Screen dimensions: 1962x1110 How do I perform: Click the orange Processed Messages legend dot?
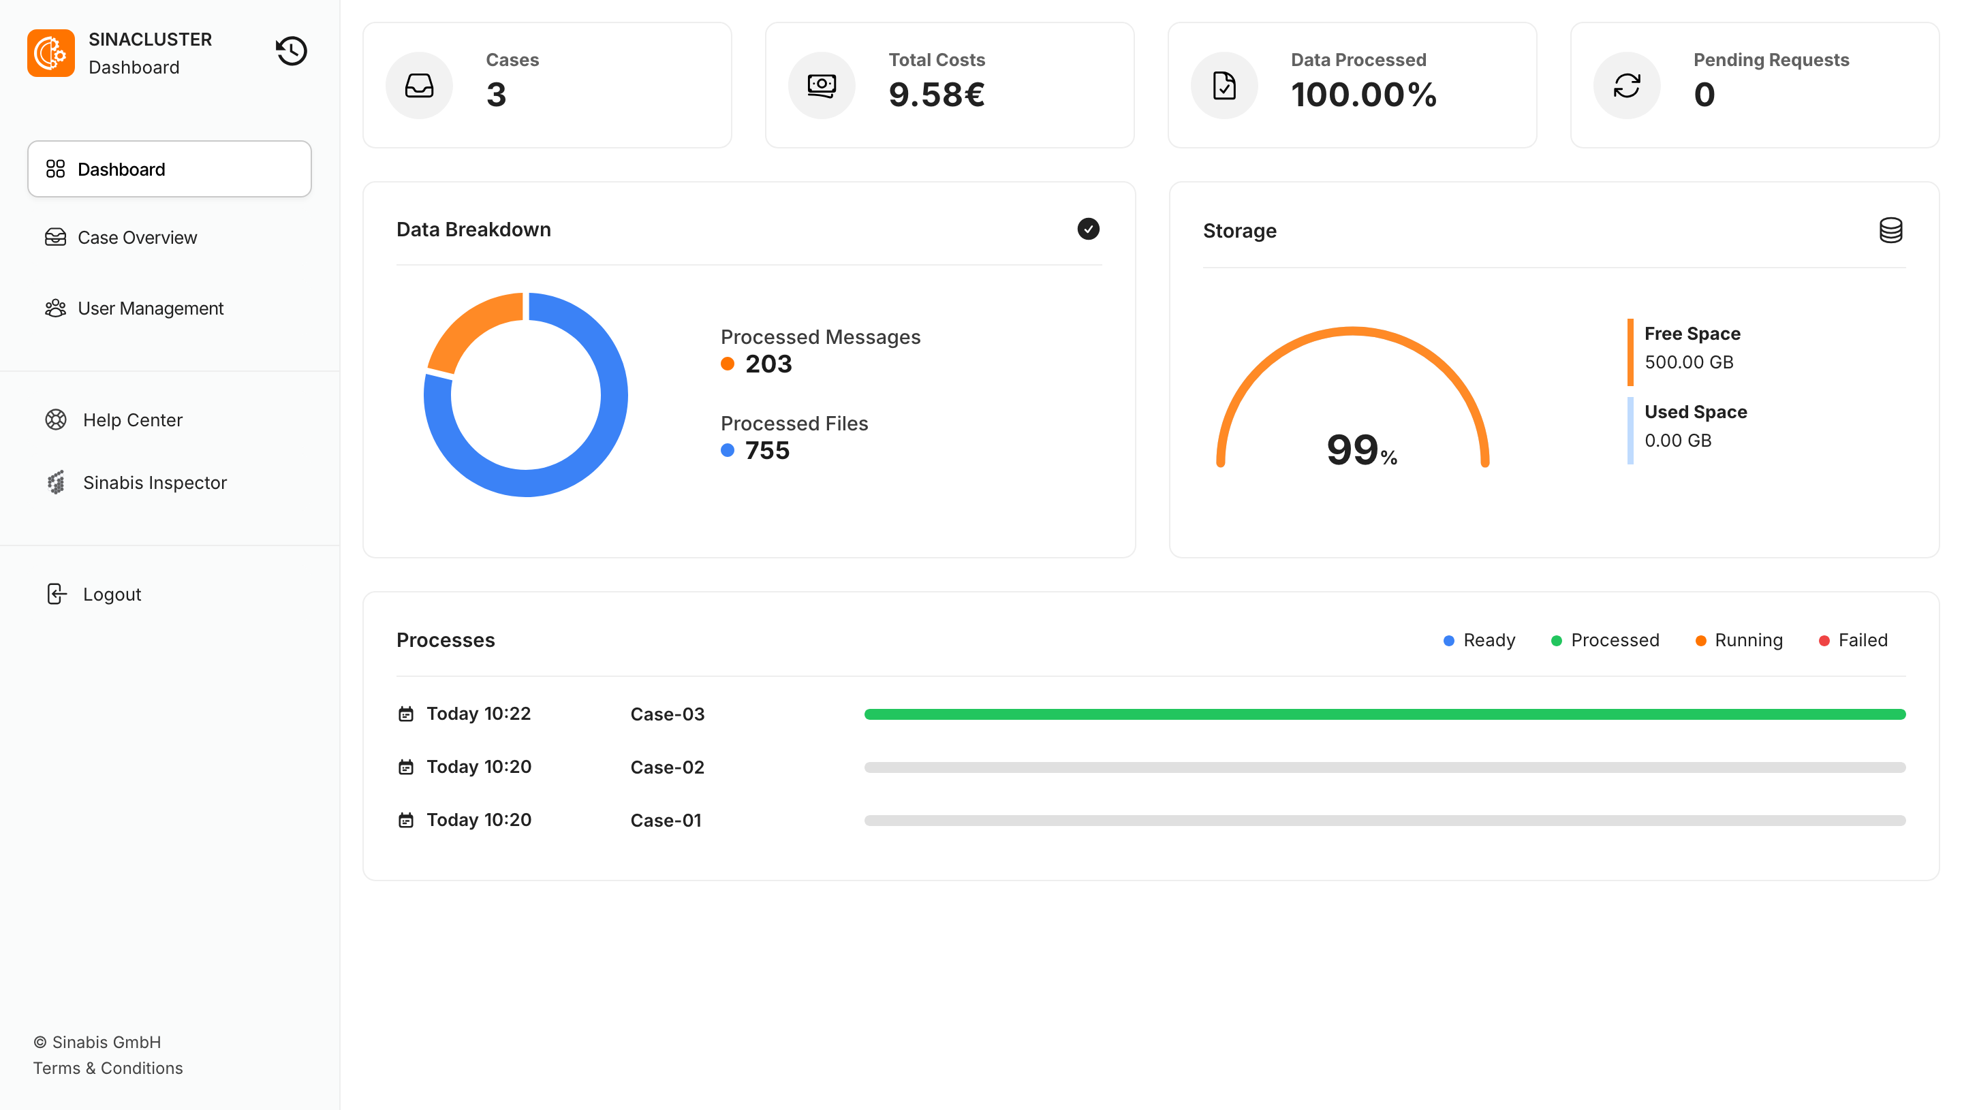click(728, 364)
